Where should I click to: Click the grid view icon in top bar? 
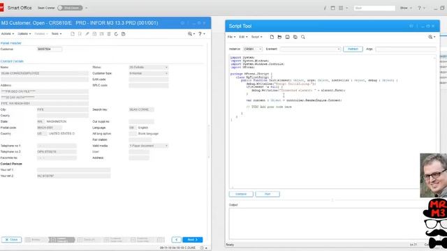(341, 8)
